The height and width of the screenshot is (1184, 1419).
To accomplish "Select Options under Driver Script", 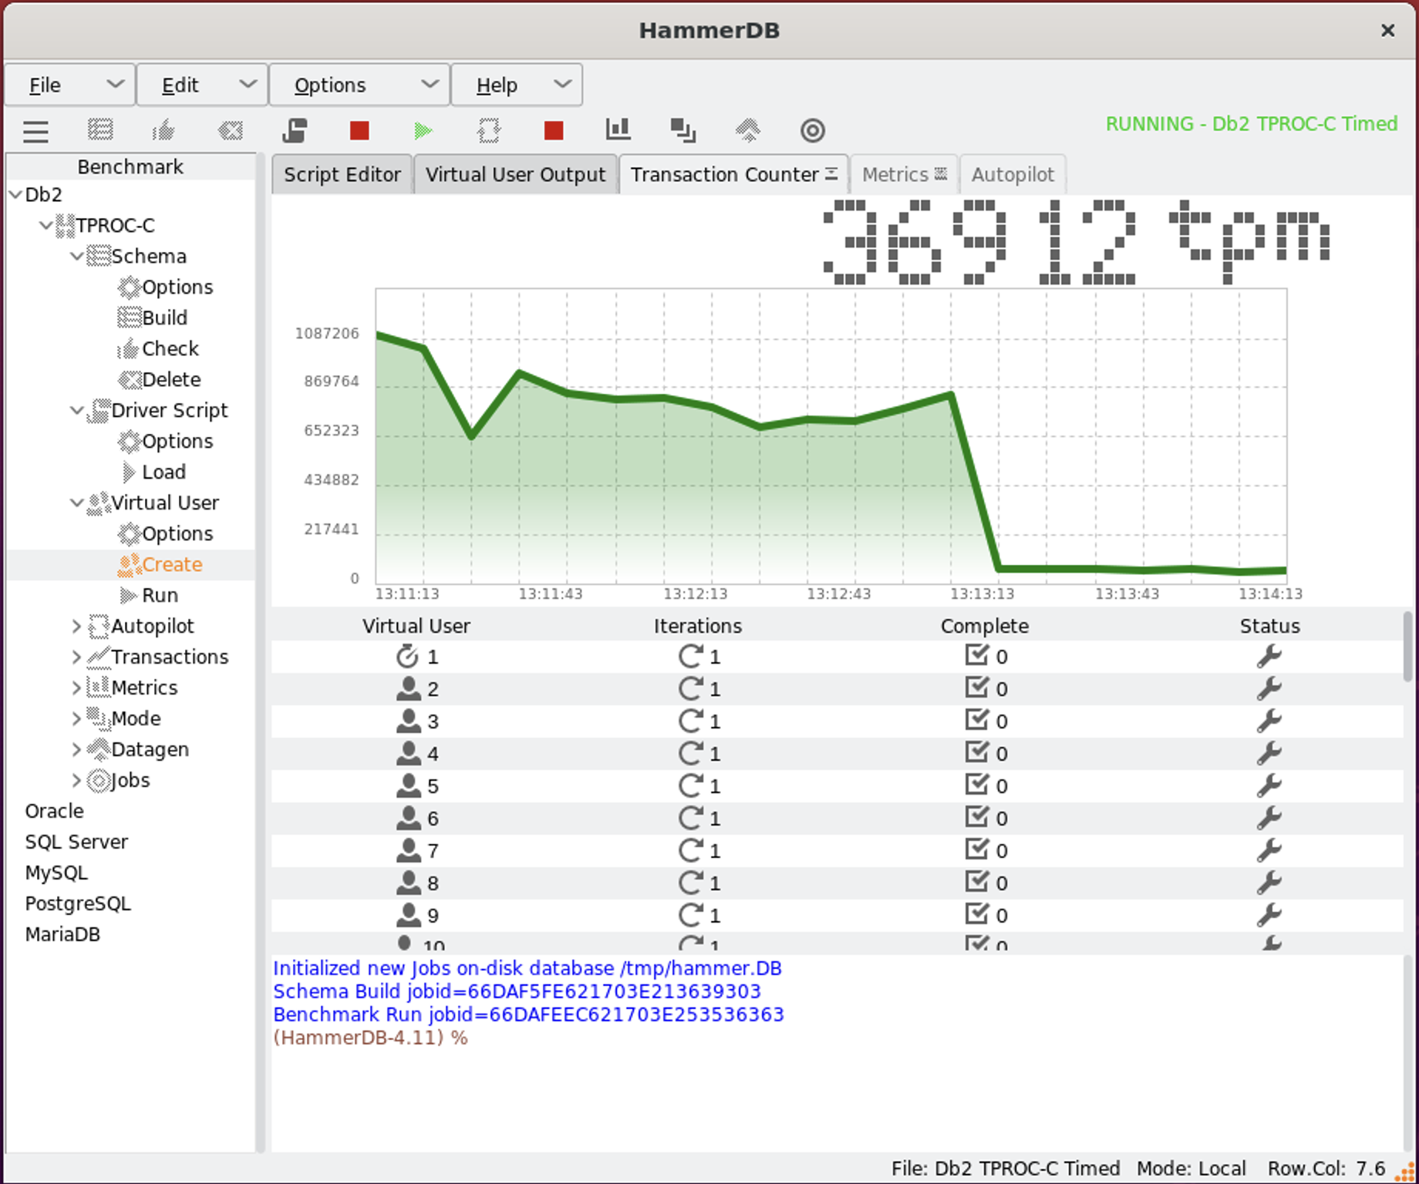I will [x=177, y=441].
